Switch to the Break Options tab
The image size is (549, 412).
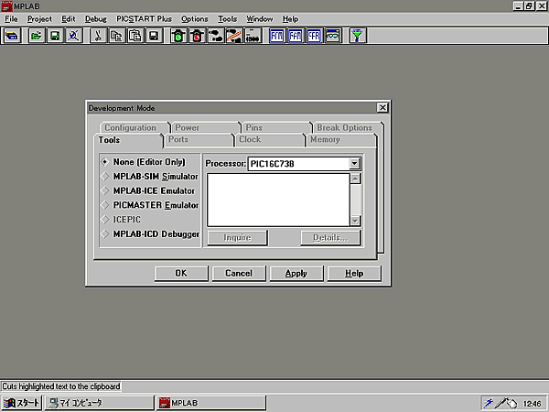[344, 128]
